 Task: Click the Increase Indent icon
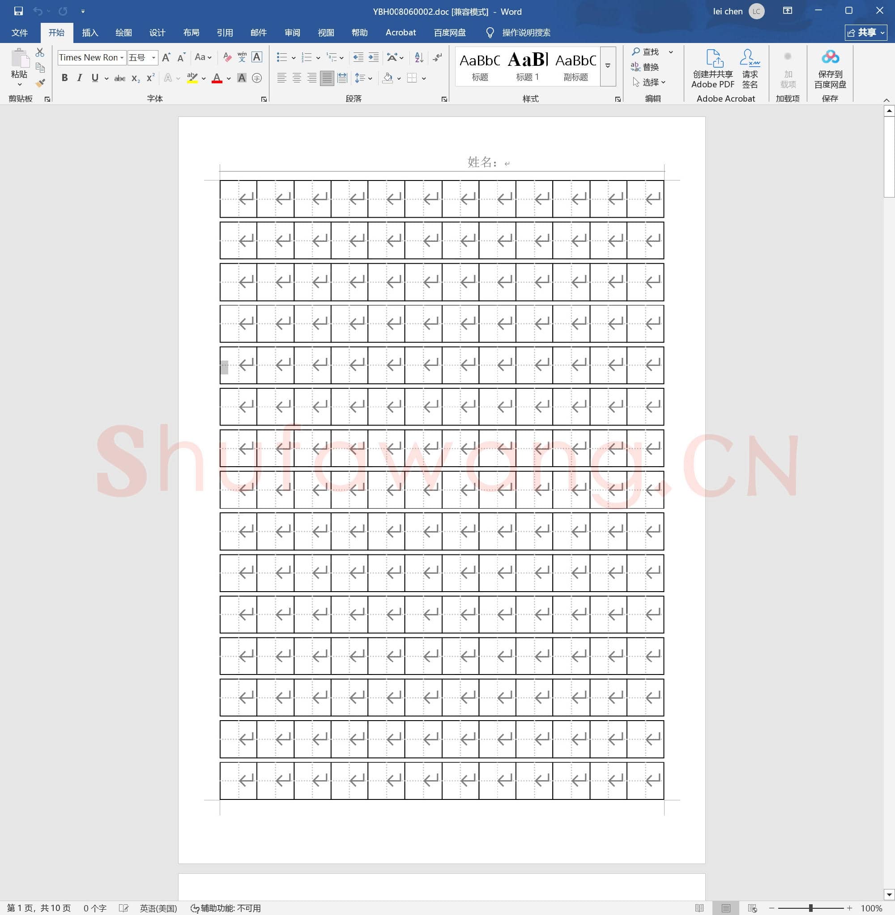373,57
